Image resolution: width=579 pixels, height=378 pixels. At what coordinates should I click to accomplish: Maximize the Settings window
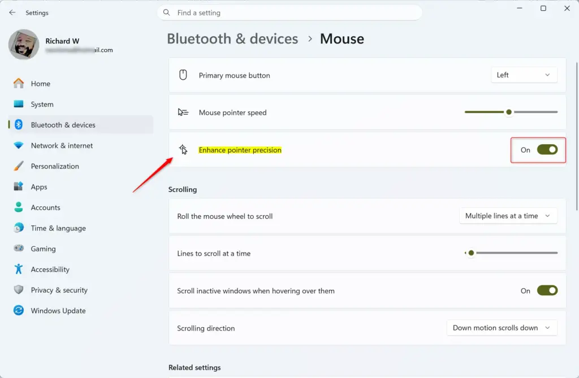543,8
